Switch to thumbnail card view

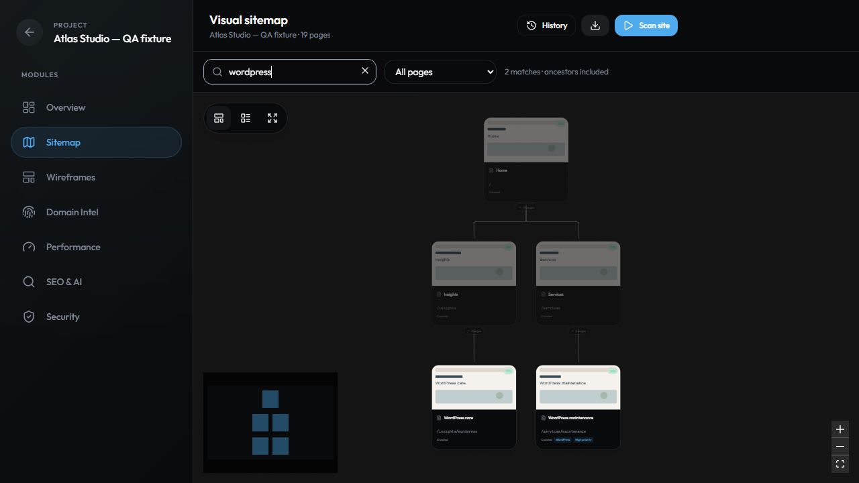(x=219, y=118)
